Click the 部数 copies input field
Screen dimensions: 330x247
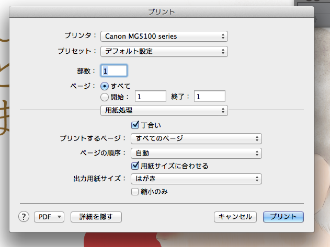[115, 70]
